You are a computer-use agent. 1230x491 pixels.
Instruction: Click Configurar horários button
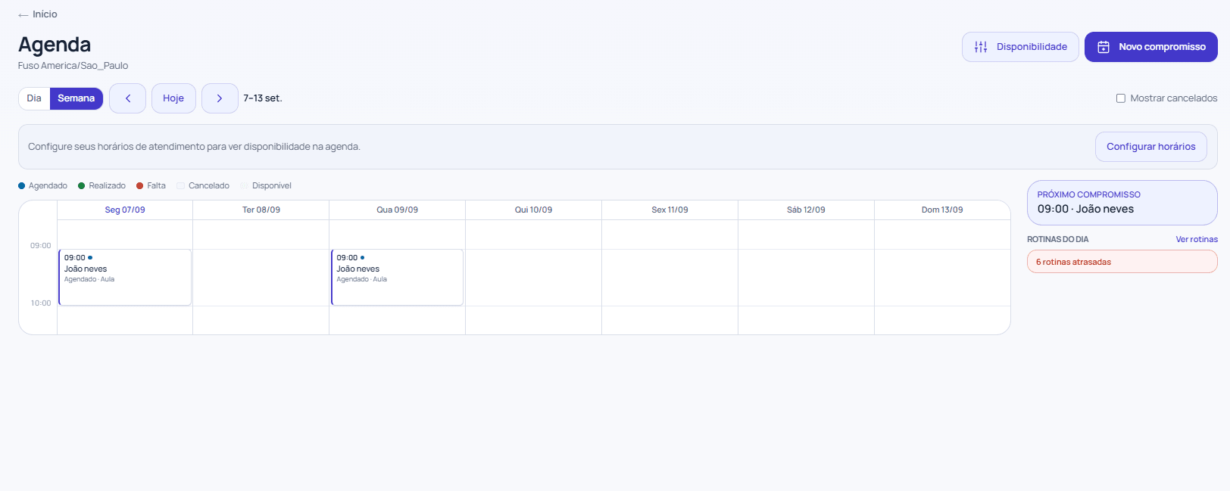pos(1151,147)
